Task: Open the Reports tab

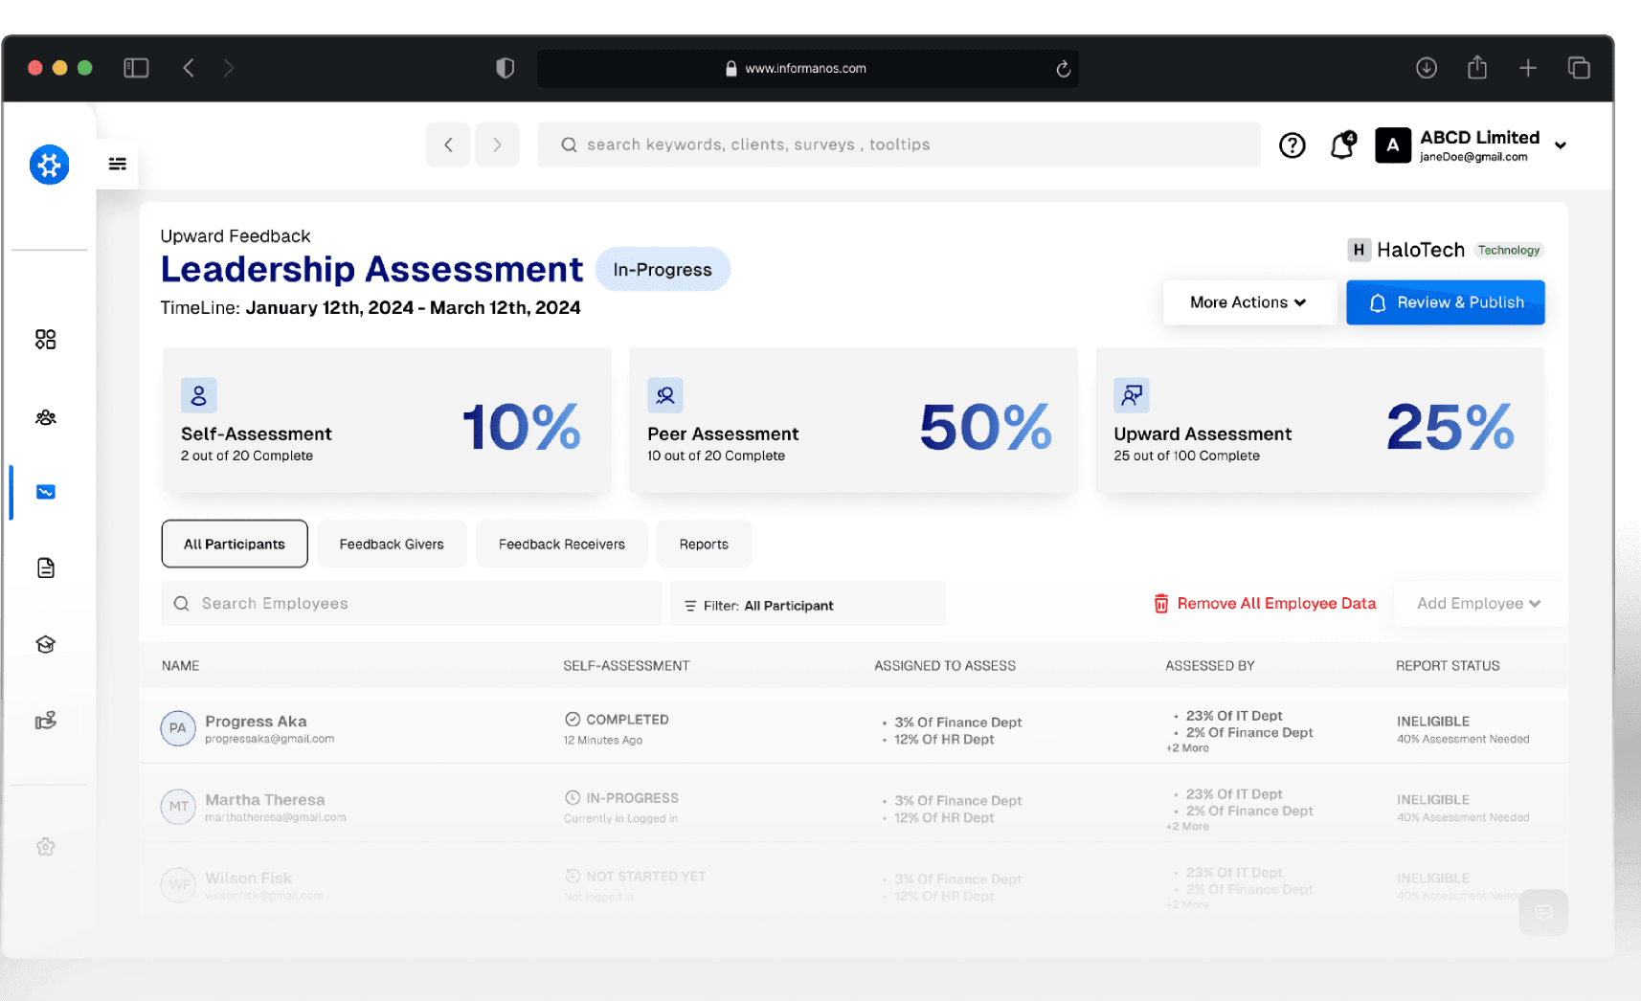Action: [704, 544]
